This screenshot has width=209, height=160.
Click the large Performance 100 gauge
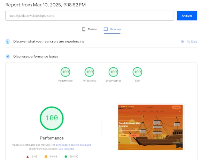pos(52,118)
